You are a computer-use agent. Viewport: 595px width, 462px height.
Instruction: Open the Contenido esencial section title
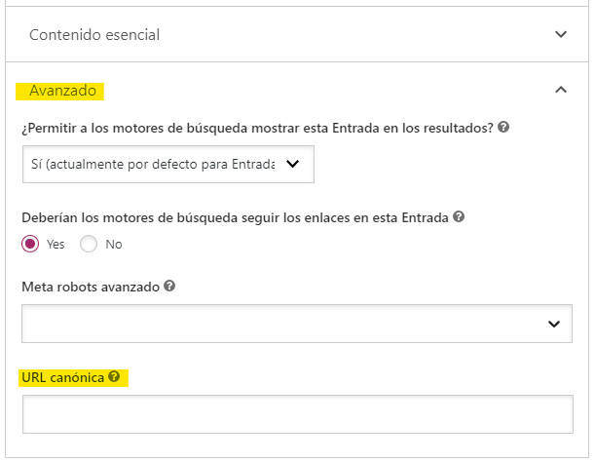94,34
